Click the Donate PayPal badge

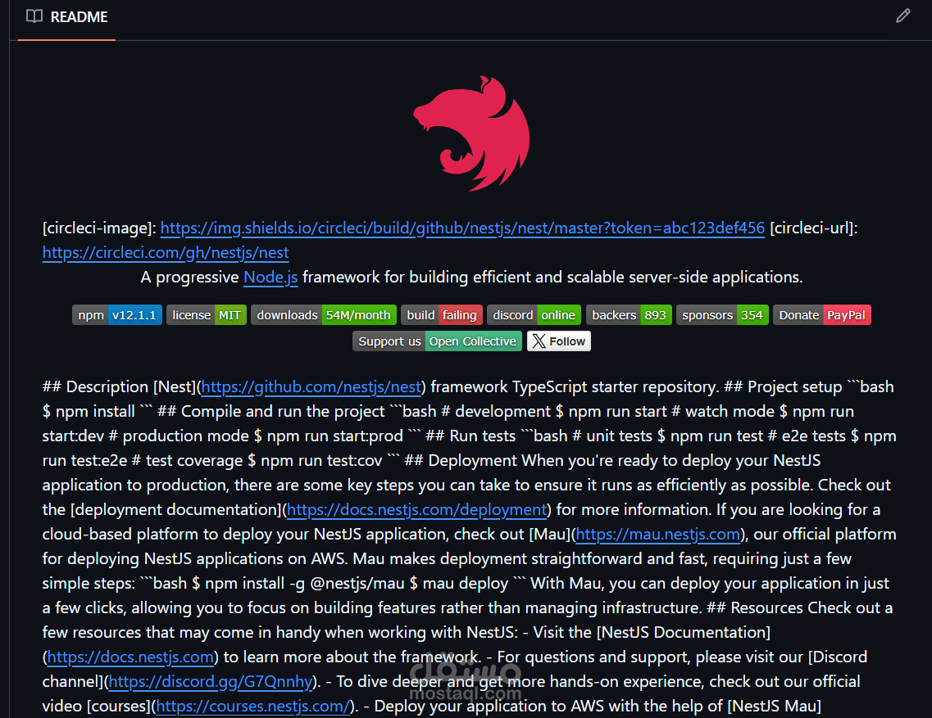(822, 314)
